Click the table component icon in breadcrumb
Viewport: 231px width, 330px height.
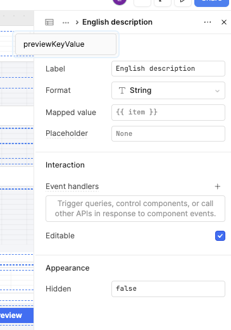pos(49,22)
